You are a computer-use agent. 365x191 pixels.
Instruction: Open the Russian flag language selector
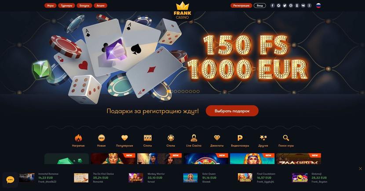(x=318, y=6)
